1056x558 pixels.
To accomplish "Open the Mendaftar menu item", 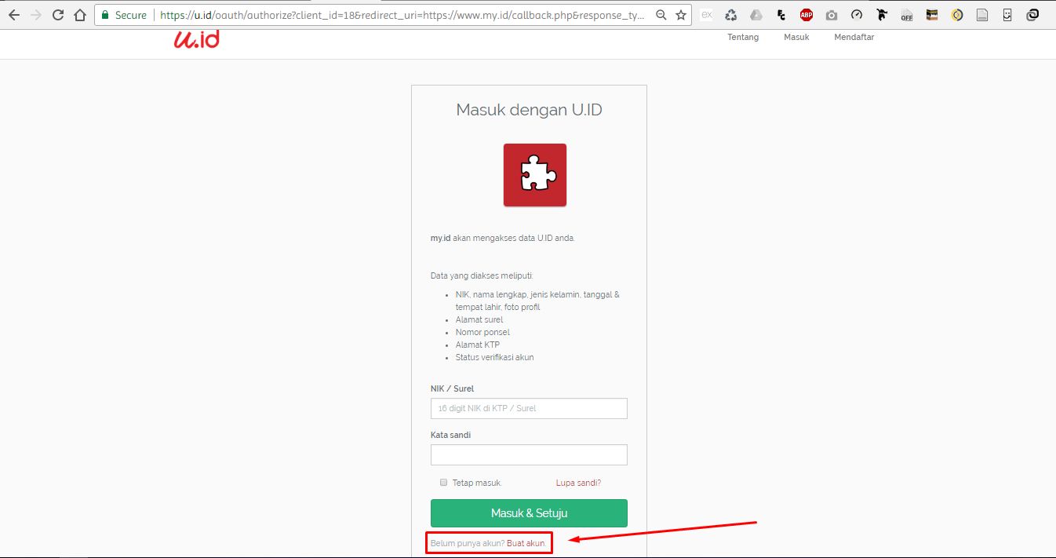I will 854,38.
